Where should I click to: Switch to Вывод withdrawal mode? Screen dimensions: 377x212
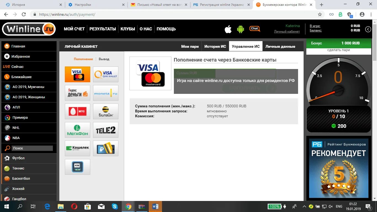tap(104, 59)
